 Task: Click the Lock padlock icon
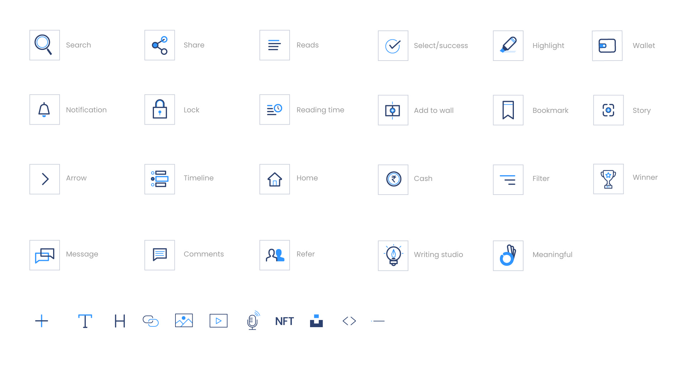click(x=160, y=110)
